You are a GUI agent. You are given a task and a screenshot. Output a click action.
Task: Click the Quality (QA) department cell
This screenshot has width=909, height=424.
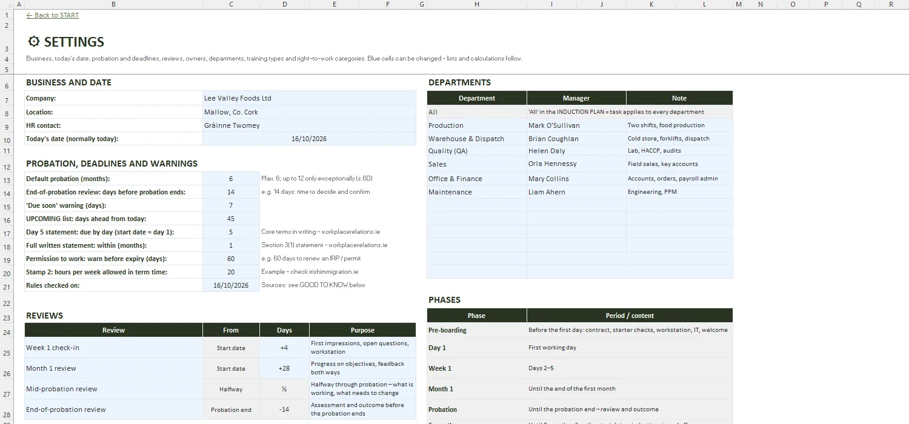point(477,151)
